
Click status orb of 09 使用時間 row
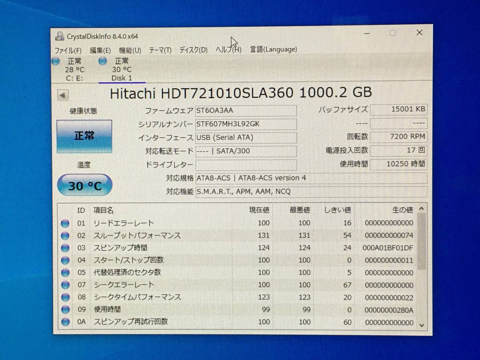tap(65, 310)
